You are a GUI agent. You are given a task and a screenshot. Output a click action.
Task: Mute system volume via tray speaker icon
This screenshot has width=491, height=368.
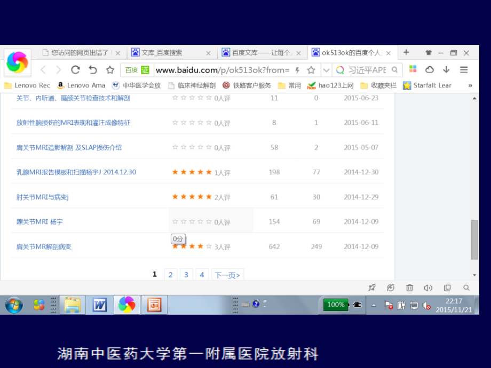426,305
